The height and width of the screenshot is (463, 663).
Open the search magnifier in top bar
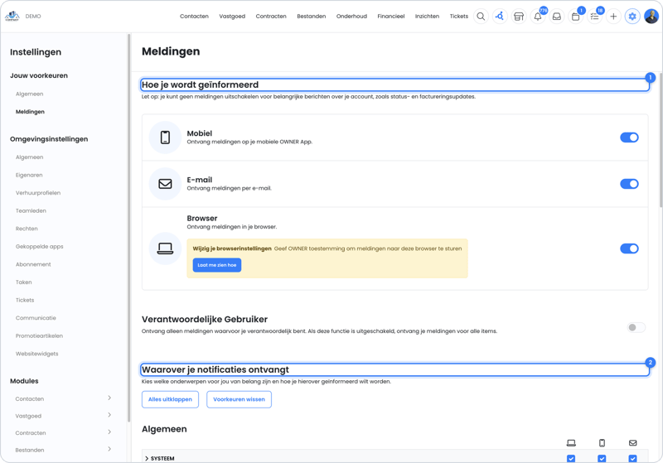[x=481, y=17]
